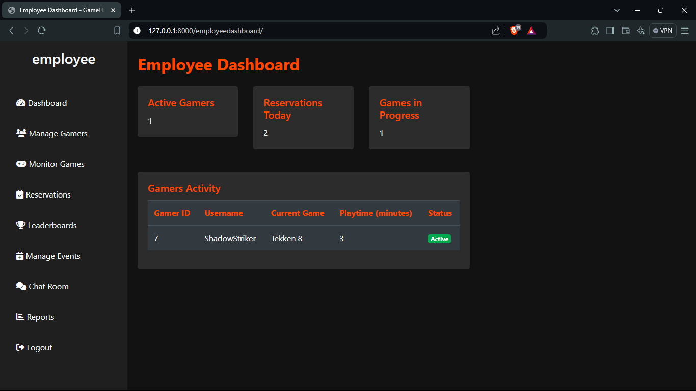Click the Active Gamers card
The width and height of the screenshot is (696, 391).
(188, 111)
